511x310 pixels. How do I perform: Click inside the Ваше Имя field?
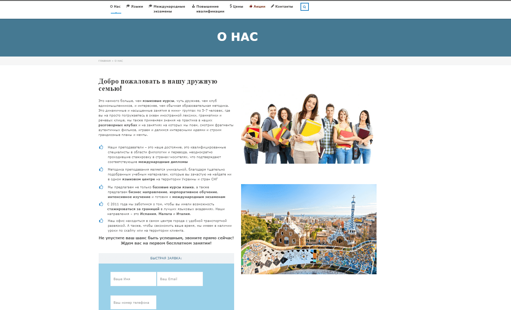(133, 279)
